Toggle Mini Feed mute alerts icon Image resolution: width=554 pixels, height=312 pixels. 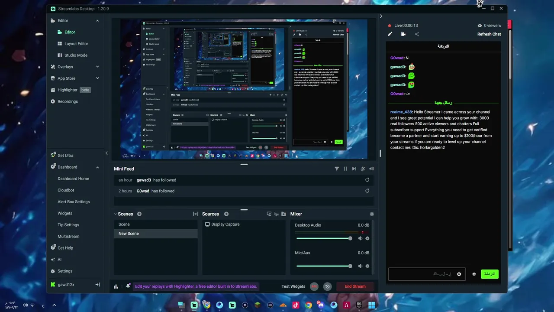(363, 169)
